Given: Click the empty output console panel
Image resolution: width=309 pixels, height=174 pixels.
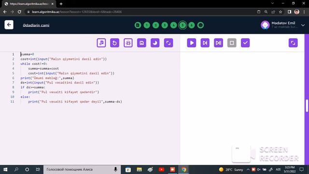Looking at the screenshot, I should [x=242, y=108].
